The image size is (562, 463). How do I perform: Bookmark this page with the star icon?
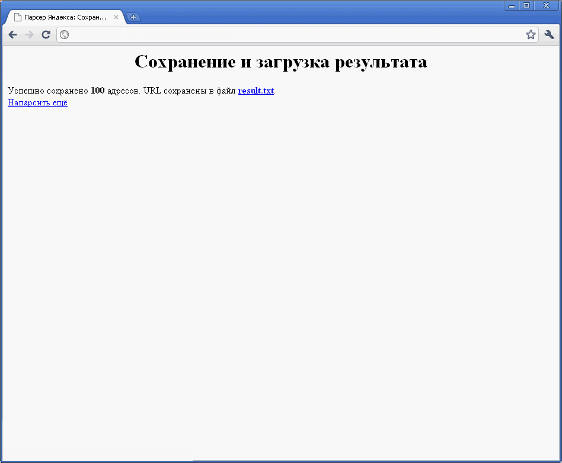point(531,35)
